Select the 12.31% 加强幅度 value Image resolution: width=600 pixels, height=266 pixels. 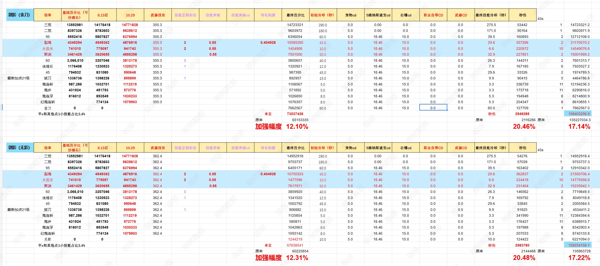[297, 258]
